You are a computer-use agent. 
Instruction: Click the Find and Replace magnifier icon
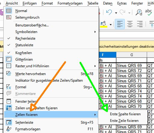[x=139, y=12]
